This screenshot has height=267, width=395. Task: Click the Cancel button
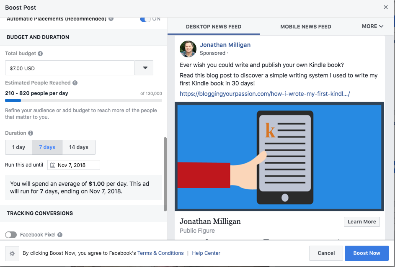[326, 253]
